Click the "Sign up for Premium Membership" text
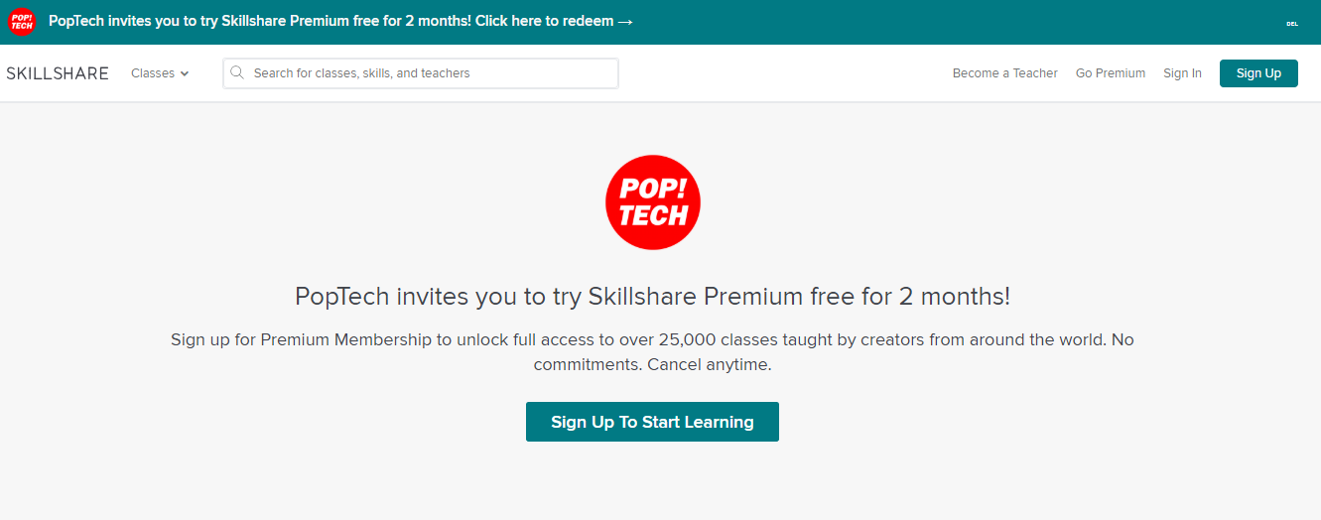 point(302,339)
